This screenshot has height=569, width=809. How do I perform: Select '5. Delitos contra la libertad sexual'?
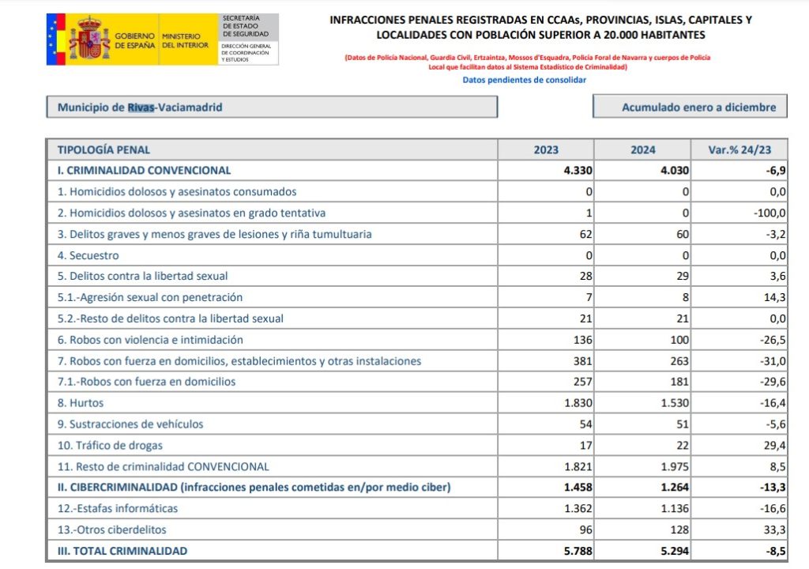coord(142,276)
